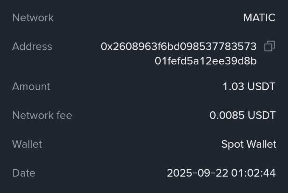Click the Network fee label
The height and width of the screenshot is (193, 288).
[x=42, y=115]
